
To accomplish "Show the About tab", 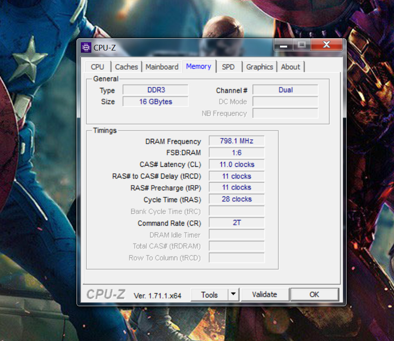I will tap(290, 67).
